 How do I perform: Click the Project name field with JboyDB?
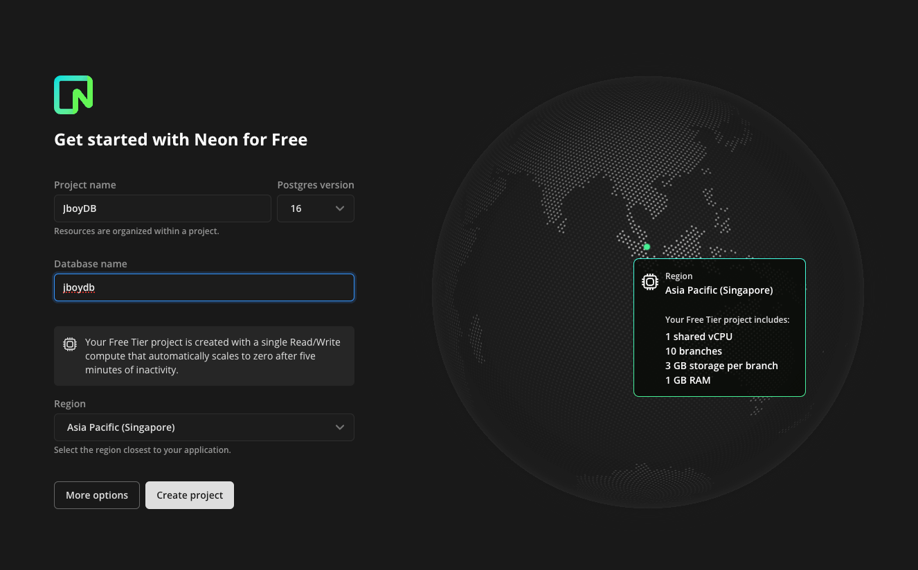coord(163,208)
